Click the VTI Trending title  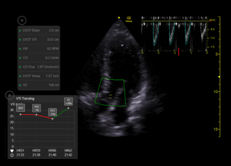(25, 99)
